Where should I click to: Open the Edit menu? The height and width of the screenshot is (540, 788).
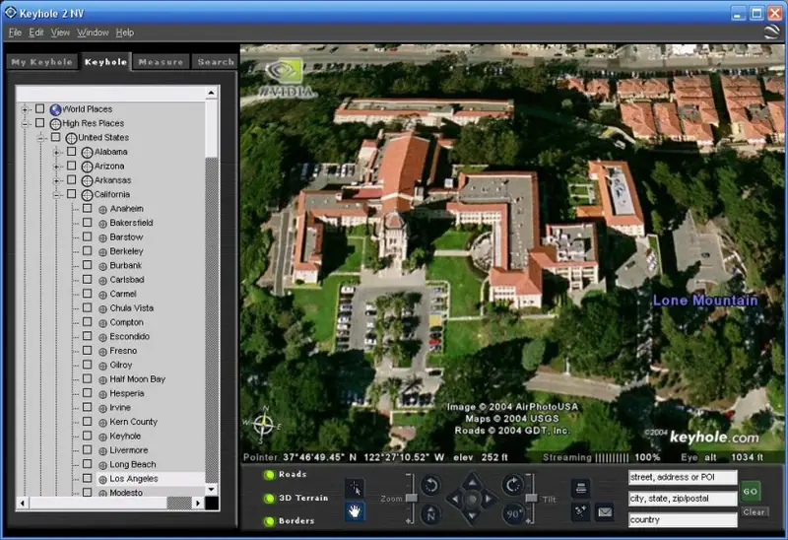pos(36,33)
